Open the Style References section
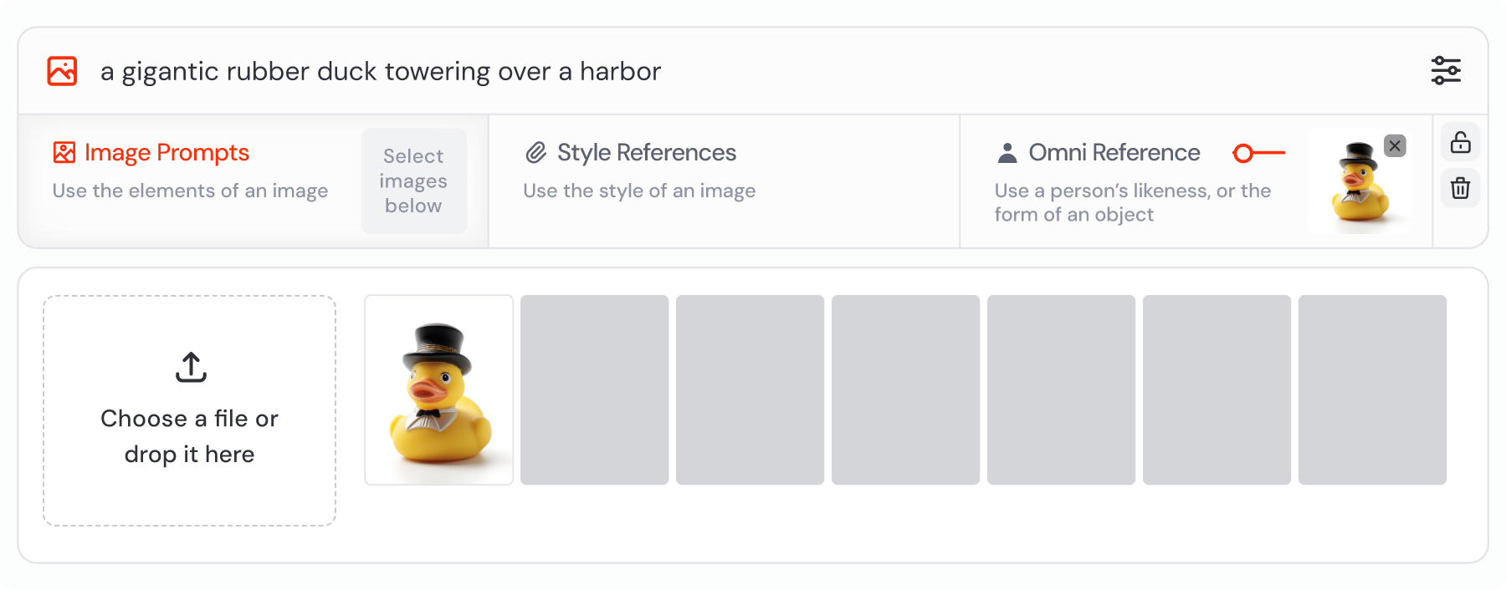The height and width of the screenshot is (590, 1506). pos(646,152)
